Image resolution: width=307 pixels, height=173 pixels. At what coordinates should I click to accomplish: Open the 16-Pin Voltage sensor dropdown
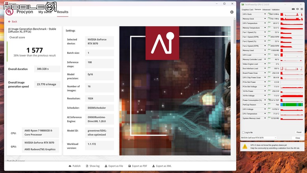pos(265,96)
